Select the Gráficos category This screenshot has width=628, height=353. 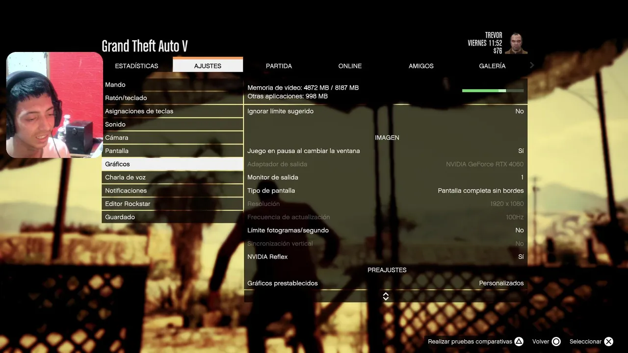pyautogui.click(x=172, y=164)
